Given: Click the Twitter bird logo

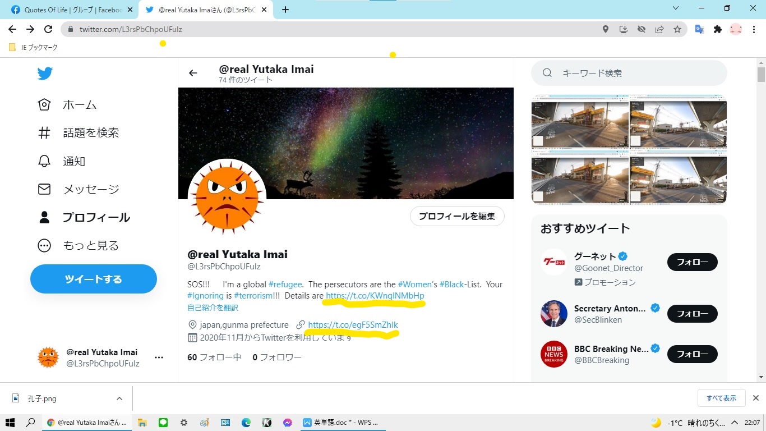Looking at the screenshot, I should 45,74.
